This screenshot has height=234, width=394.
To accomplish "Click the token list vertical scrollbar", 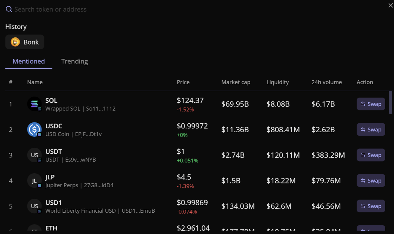I will [390, 103].
